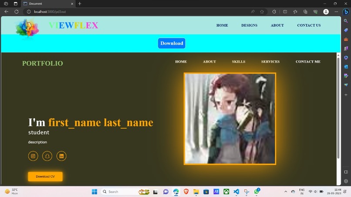Click the blue Download button
Viewport: 351px width, 197px height.
click(x=172, y=43)
